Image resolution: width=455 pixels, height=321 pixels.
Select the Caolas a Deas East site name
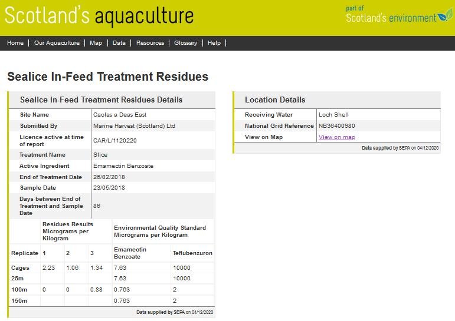120,115
